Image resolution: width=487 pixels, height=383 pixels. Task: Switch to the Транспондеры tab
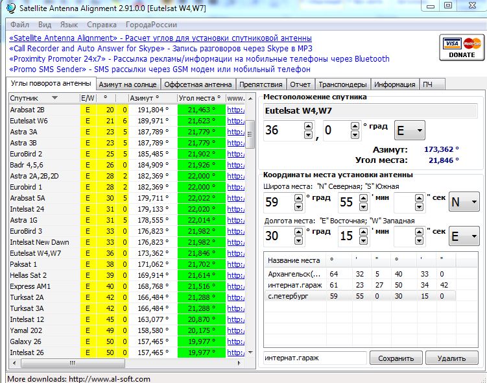coord(343,84)
